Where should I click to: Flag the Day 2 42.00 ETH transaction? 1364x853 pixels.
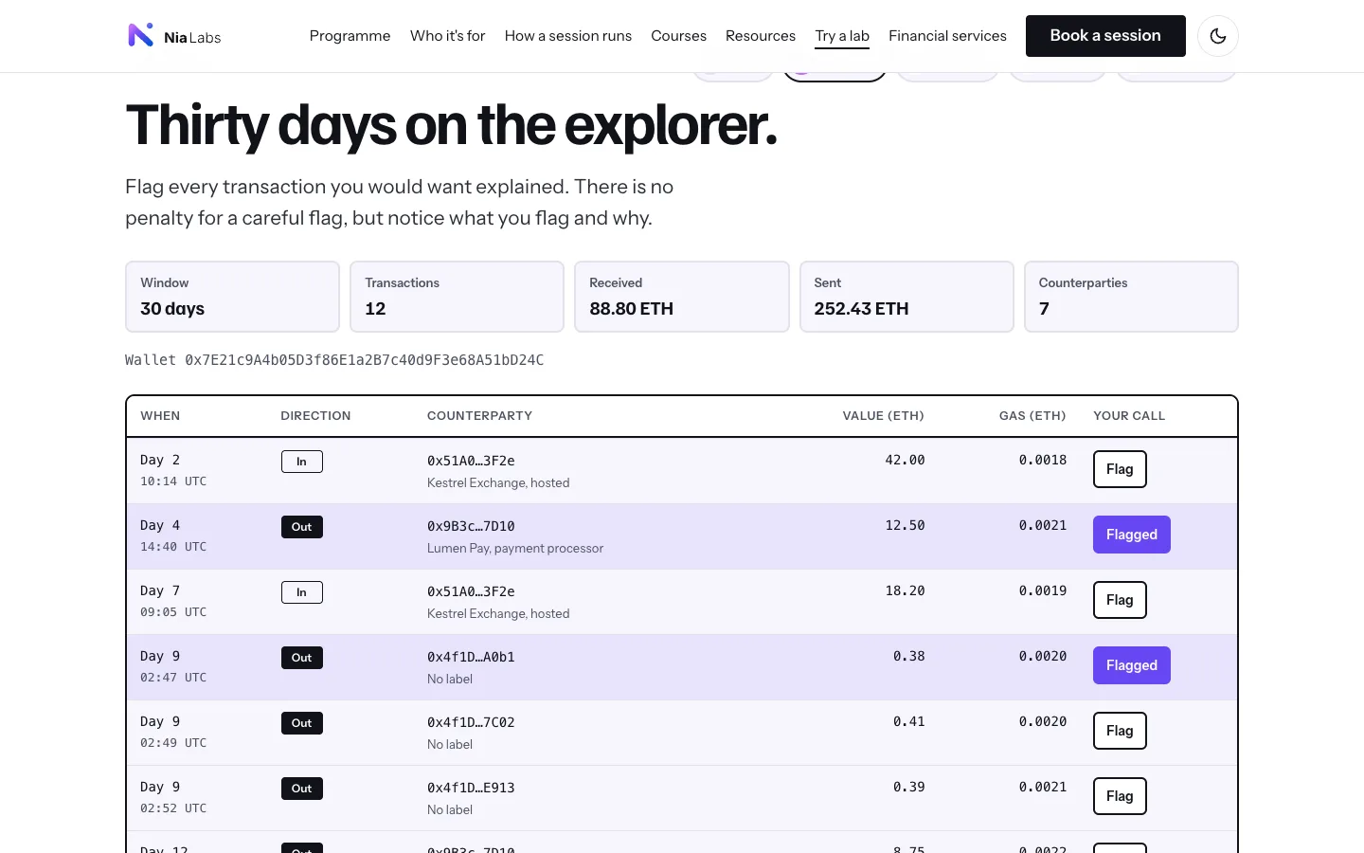coord(1120,469)
